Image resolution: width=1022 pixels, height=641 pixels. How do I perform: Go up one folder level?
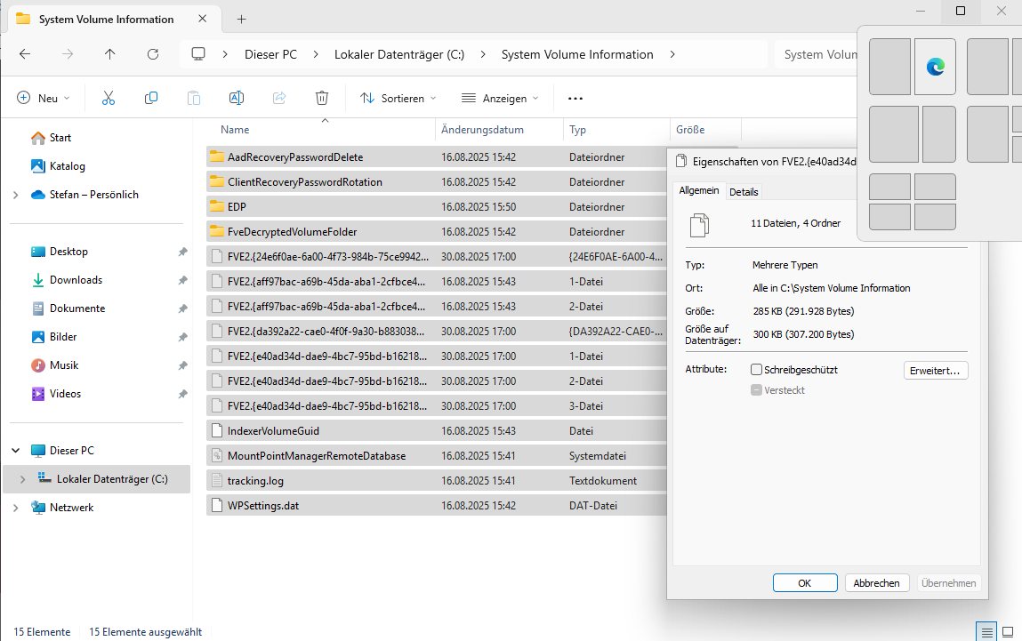click(x=110, y=54)
